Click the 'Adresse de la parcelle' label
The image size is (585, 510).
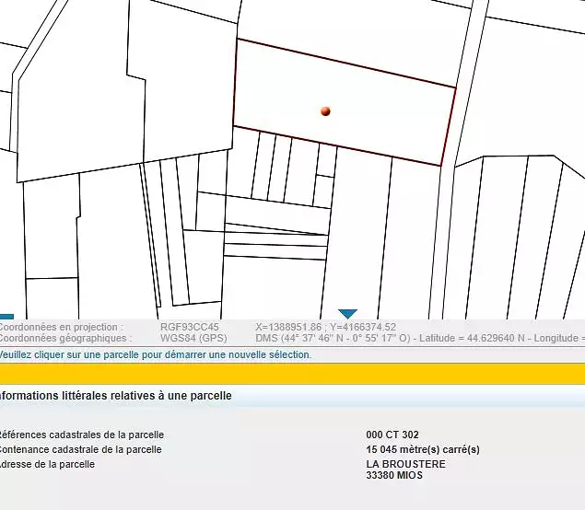point(47,464)
